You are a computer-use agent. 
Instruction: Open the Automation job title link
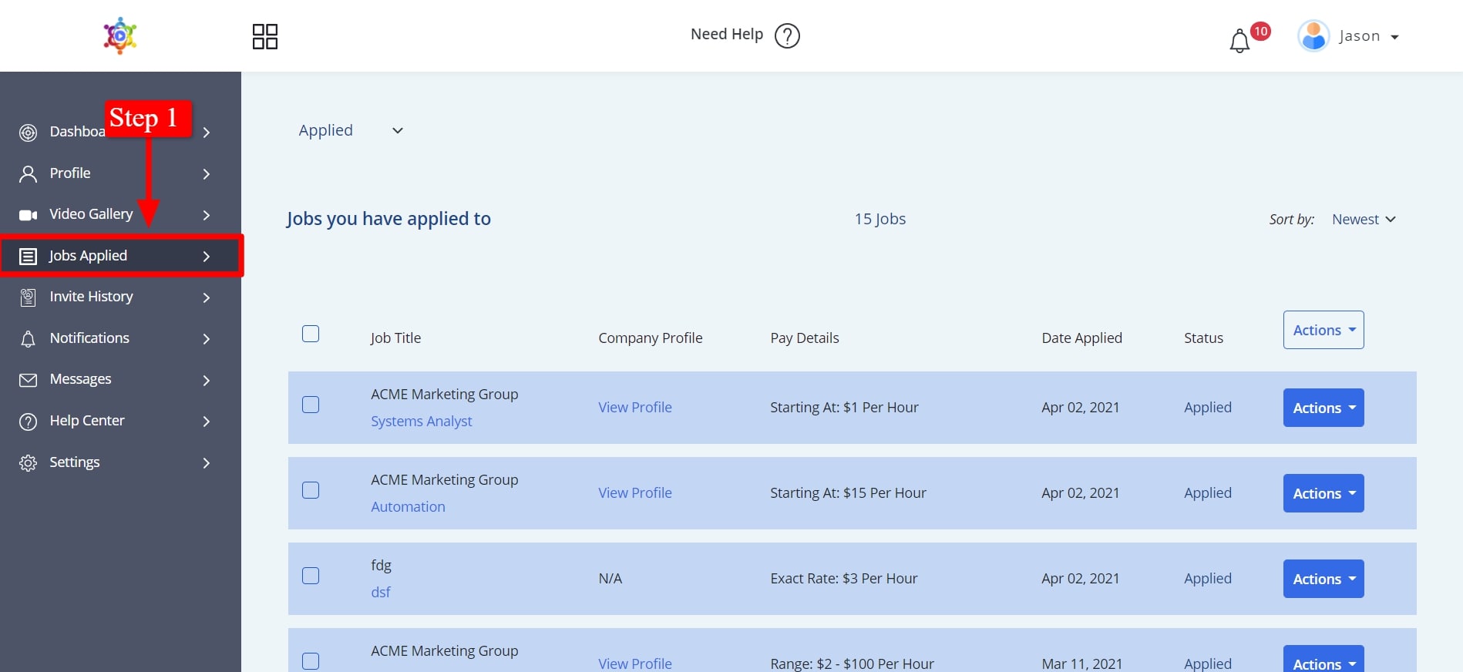[x=408, y=507]
